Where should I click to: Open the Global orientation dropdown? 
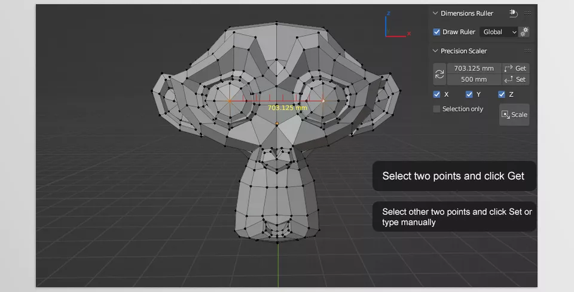tap(499, 32)
